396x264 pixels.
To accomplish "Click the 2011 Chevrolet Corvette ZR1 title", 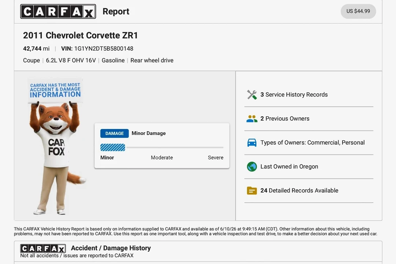I will click(80, 36).
